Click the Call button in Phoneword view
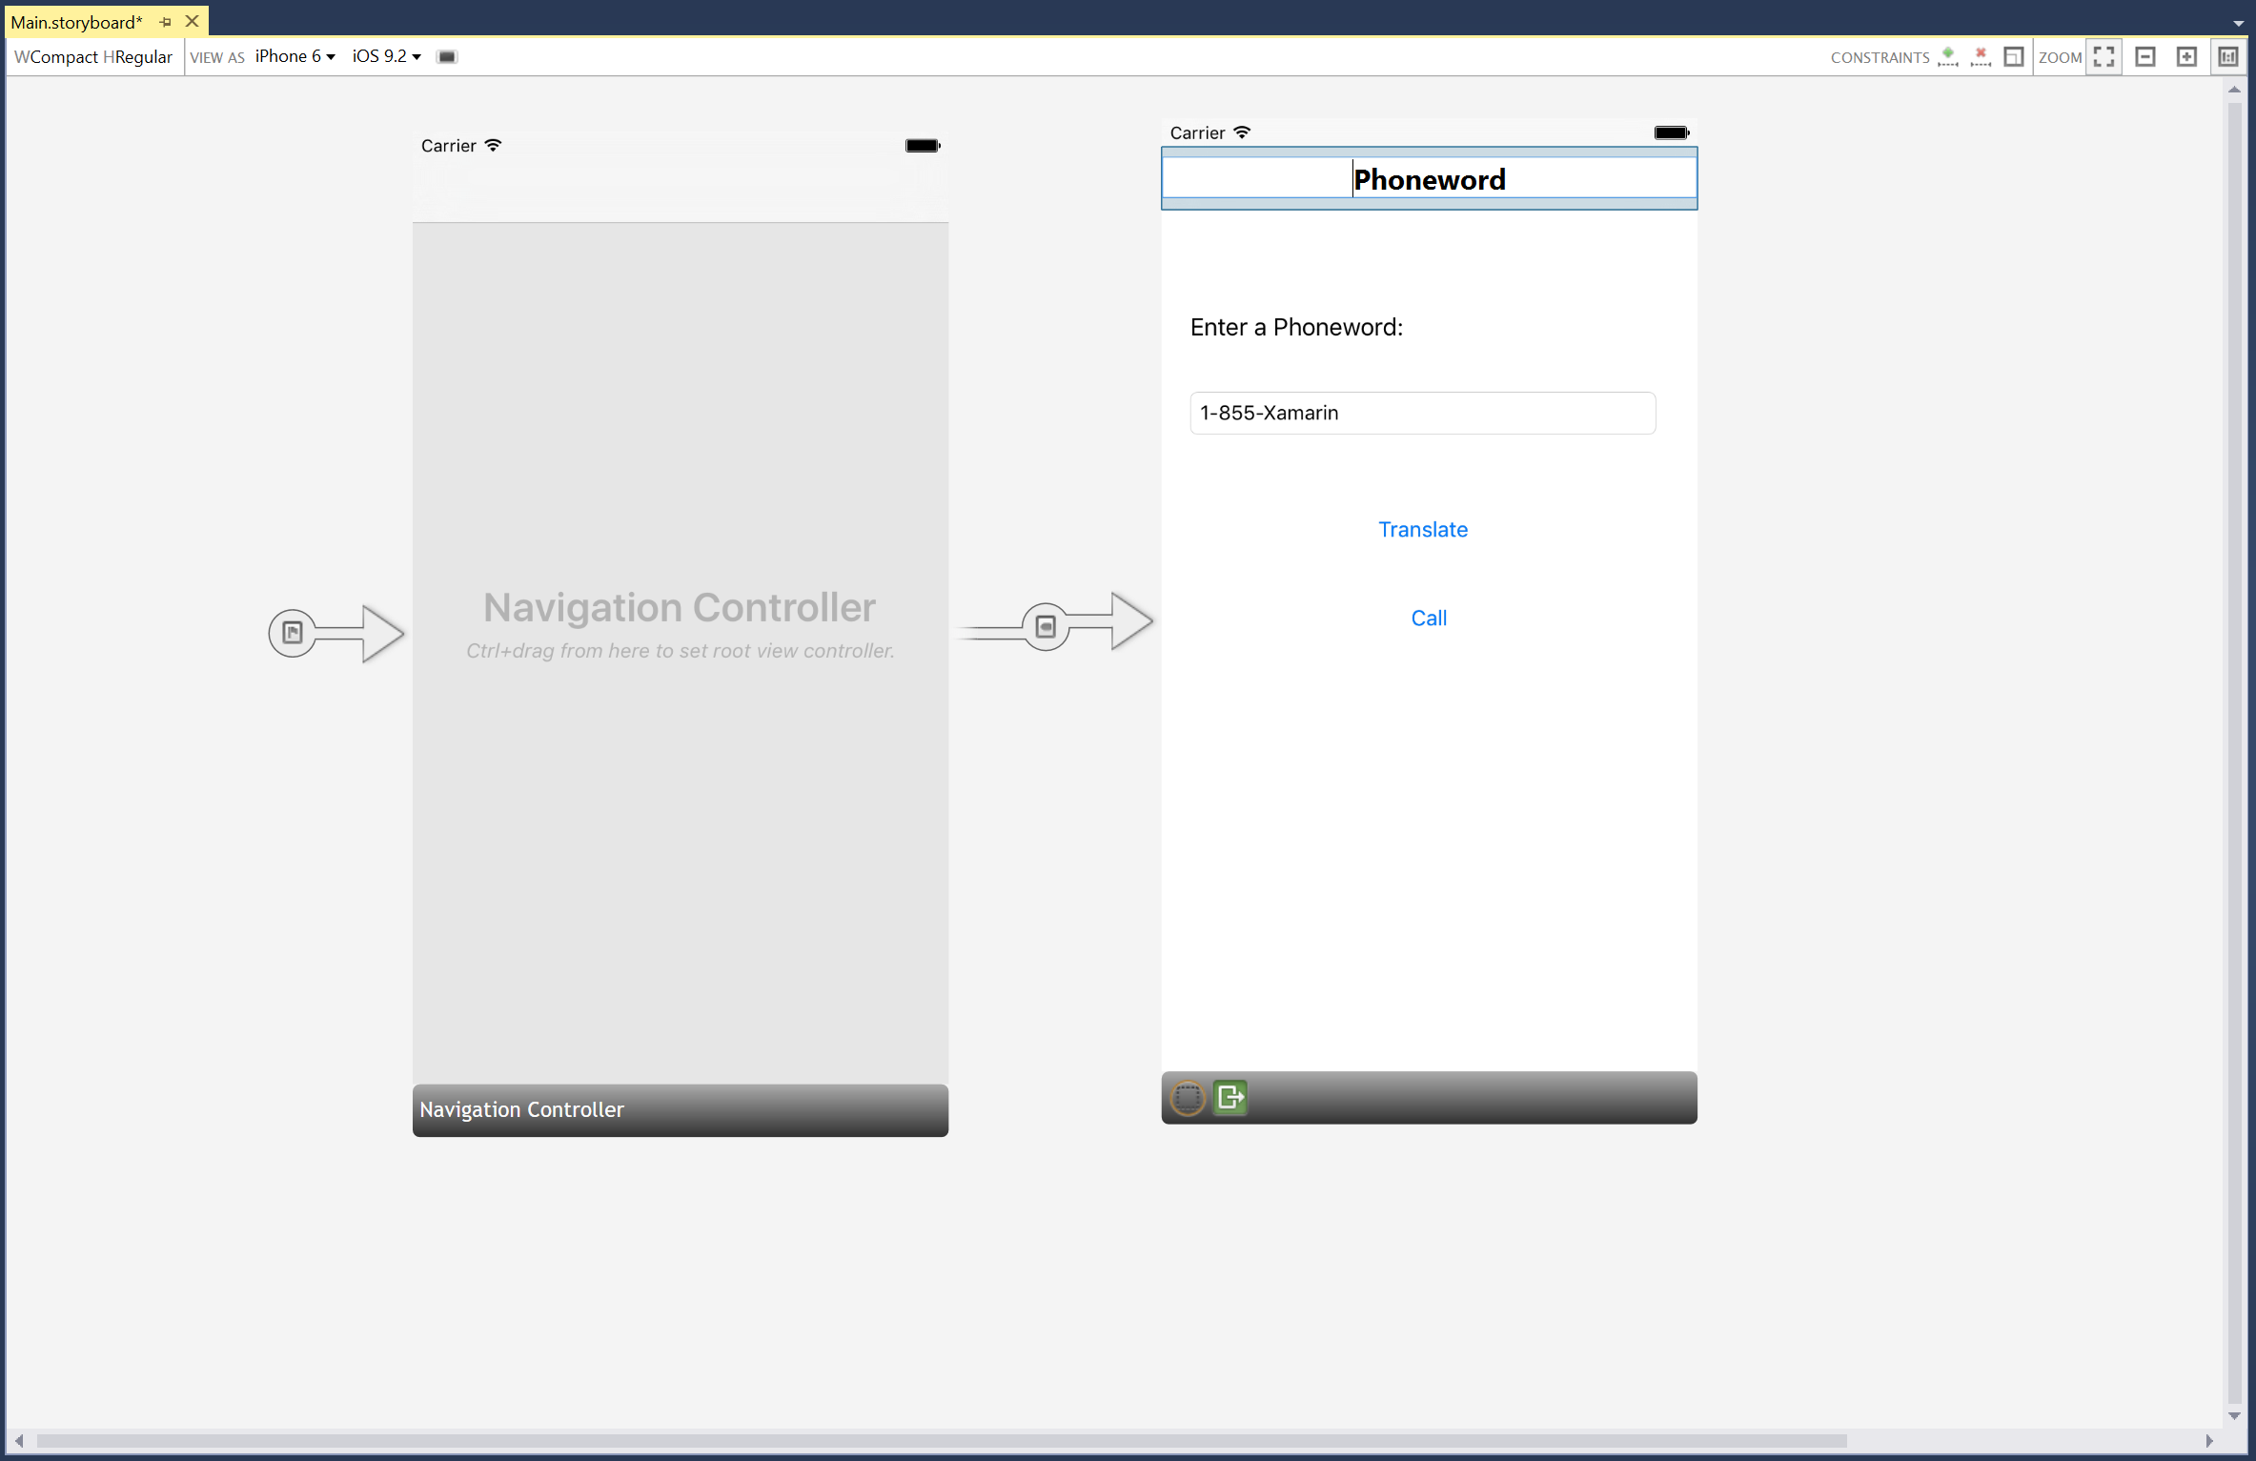The height and width of the screenshot is (1461, 2256). coord(1427,617)
